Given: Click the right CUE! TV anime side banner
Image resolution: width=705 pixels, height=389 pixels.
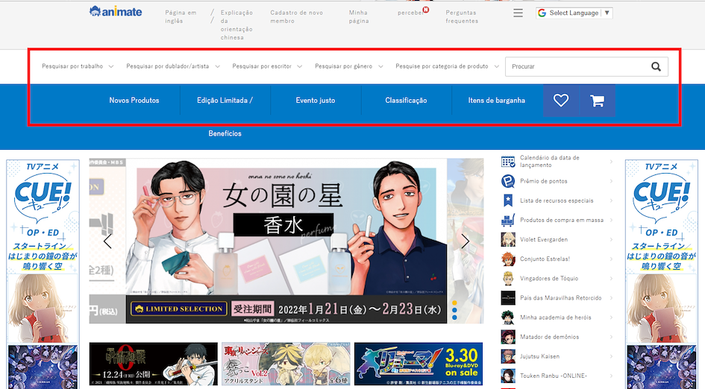Looking at the screenshot, I should (662, 274).
